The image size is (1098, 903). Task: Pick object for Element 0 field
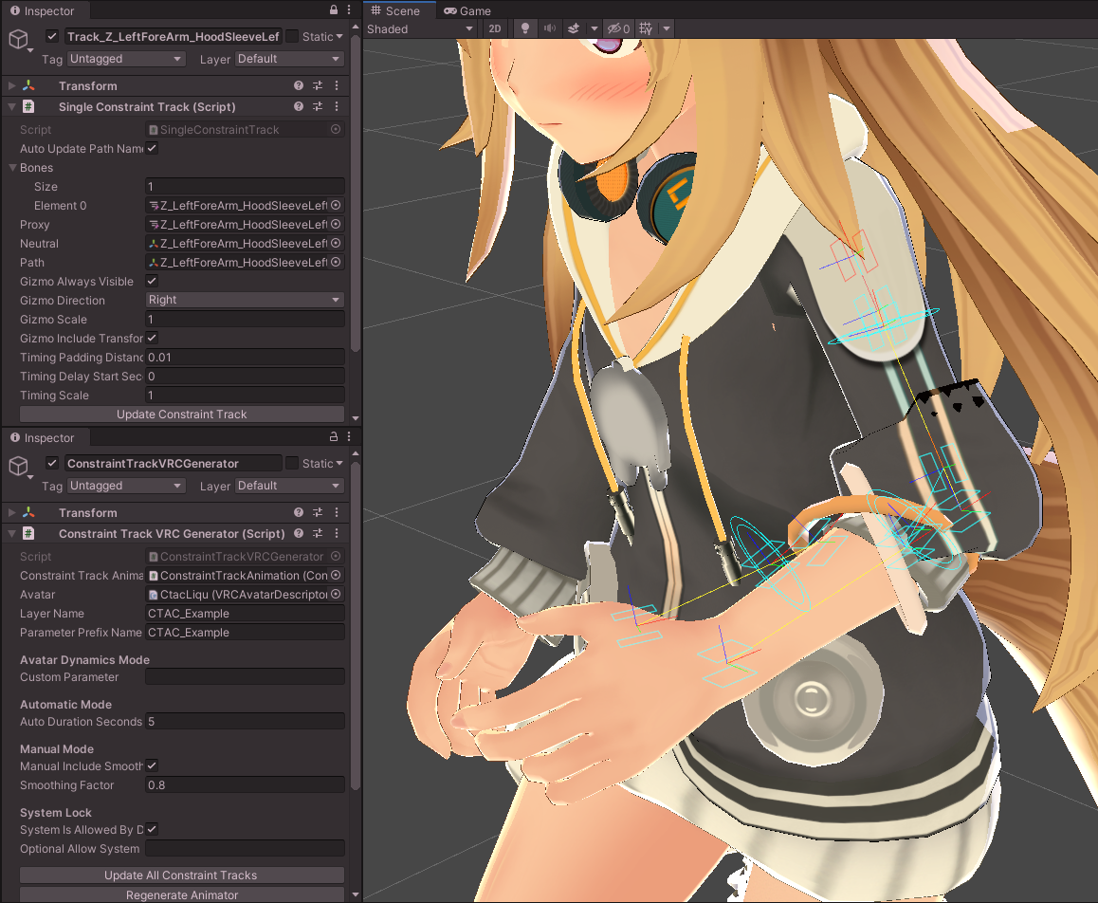tap(336, 205)
